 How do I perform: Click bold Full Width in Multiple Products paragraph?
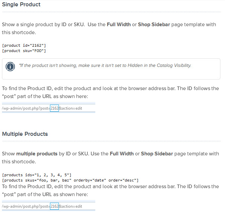[122, 154]
